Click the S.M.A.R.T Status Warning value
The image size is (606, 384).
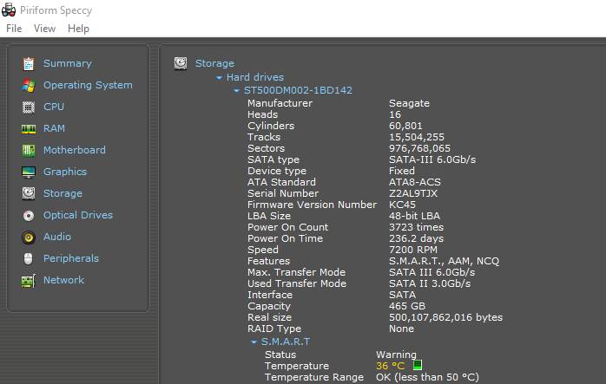tap(396, 355)
